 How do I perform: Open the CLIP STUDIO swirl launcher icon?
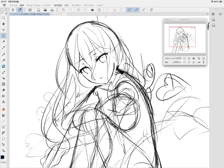pyautogui.click(x=4, y=5)
